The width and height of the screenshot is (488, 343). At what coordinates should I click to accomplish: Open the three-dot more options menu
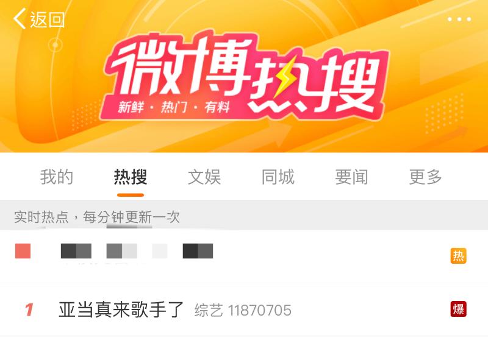459,19
